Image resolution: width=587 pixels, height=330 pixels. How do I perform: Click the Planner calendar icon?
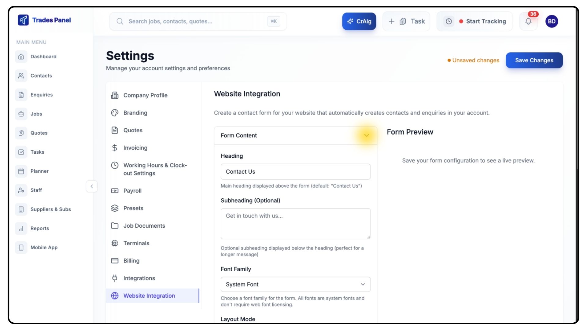[21, 171]
